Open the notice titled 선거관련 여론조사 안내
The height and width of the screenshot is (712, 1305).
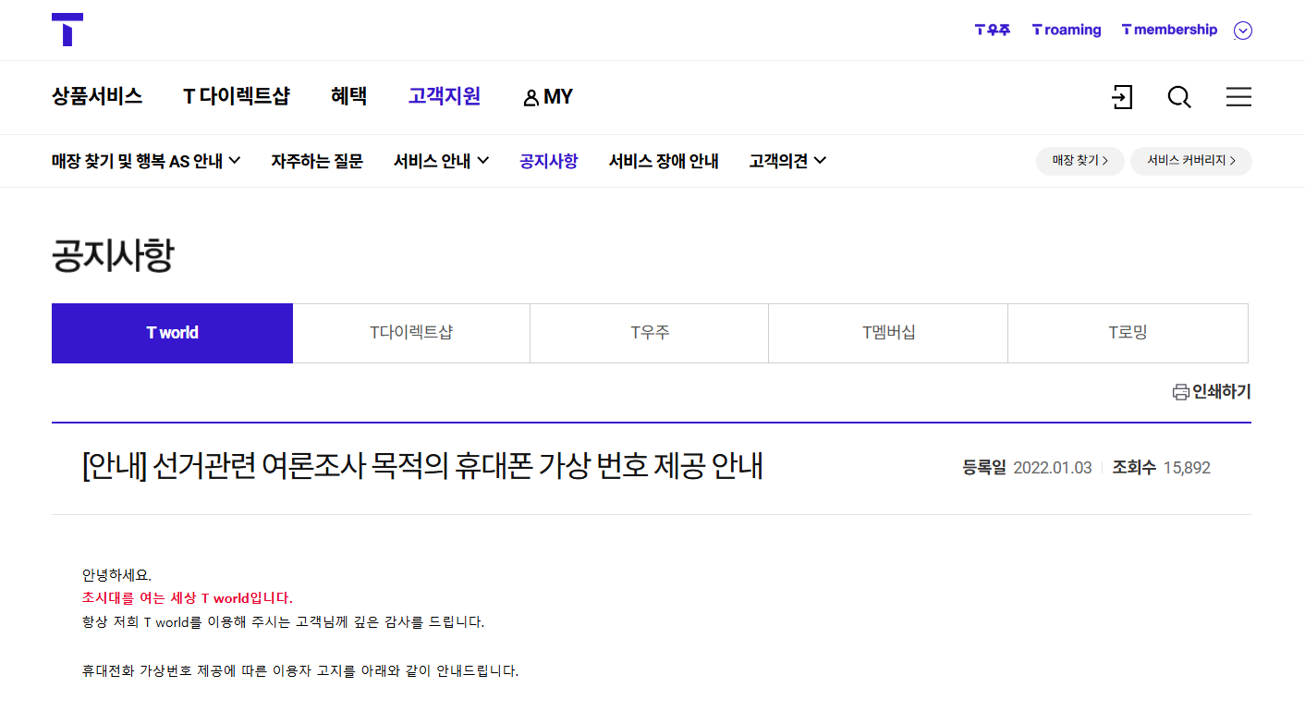[421, 467]
